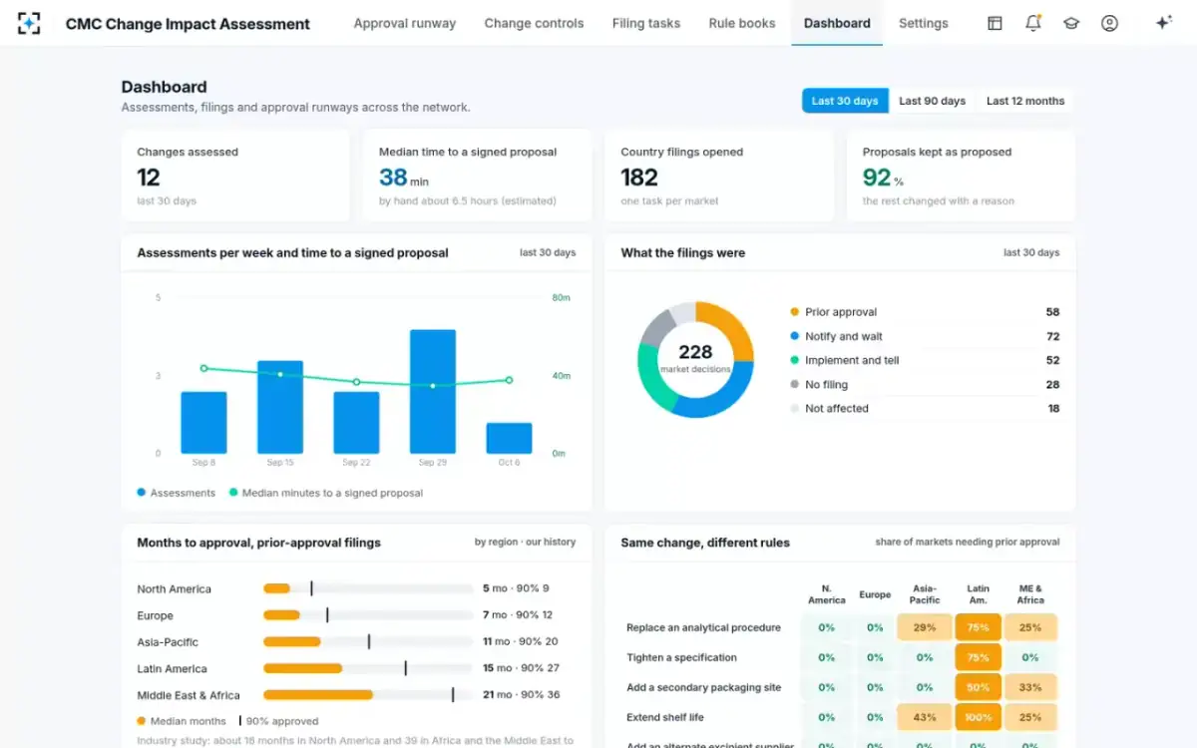
Task: Open the Changes assessed card
Action: tap(235, 176)
